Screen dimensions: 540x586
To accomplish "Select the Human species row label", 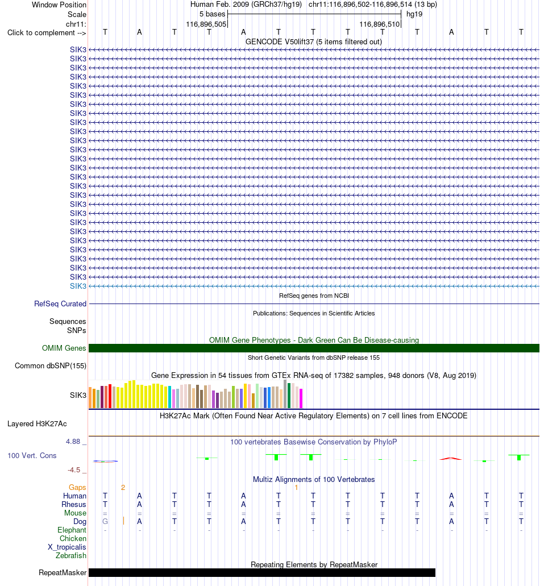I will (74, 496).
